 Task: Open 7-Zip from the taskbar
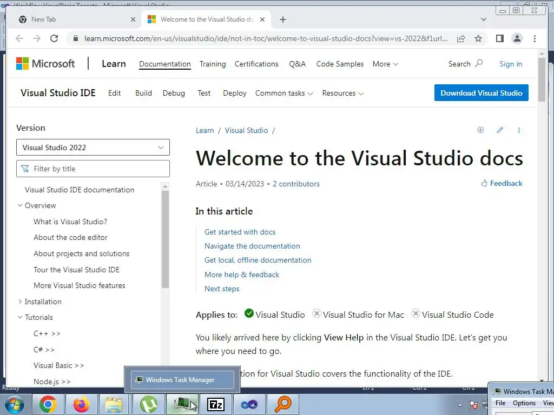point(216,404)
